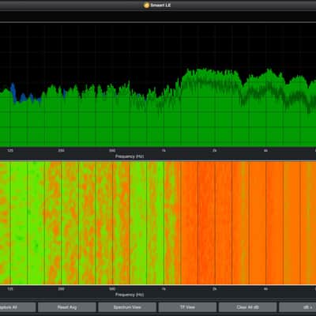Click the Smaart LE orange title icon

[146, 5]
